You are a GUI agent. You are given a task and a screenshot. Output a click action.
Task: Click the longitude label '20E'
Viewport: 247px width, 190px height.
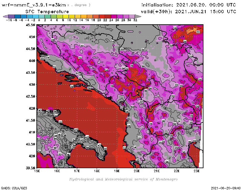[x=137, y=171]
